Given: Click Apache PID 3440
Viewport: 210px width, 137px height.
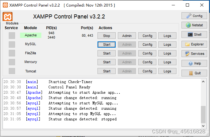Looking at the screenshot, I should (51, 37).
